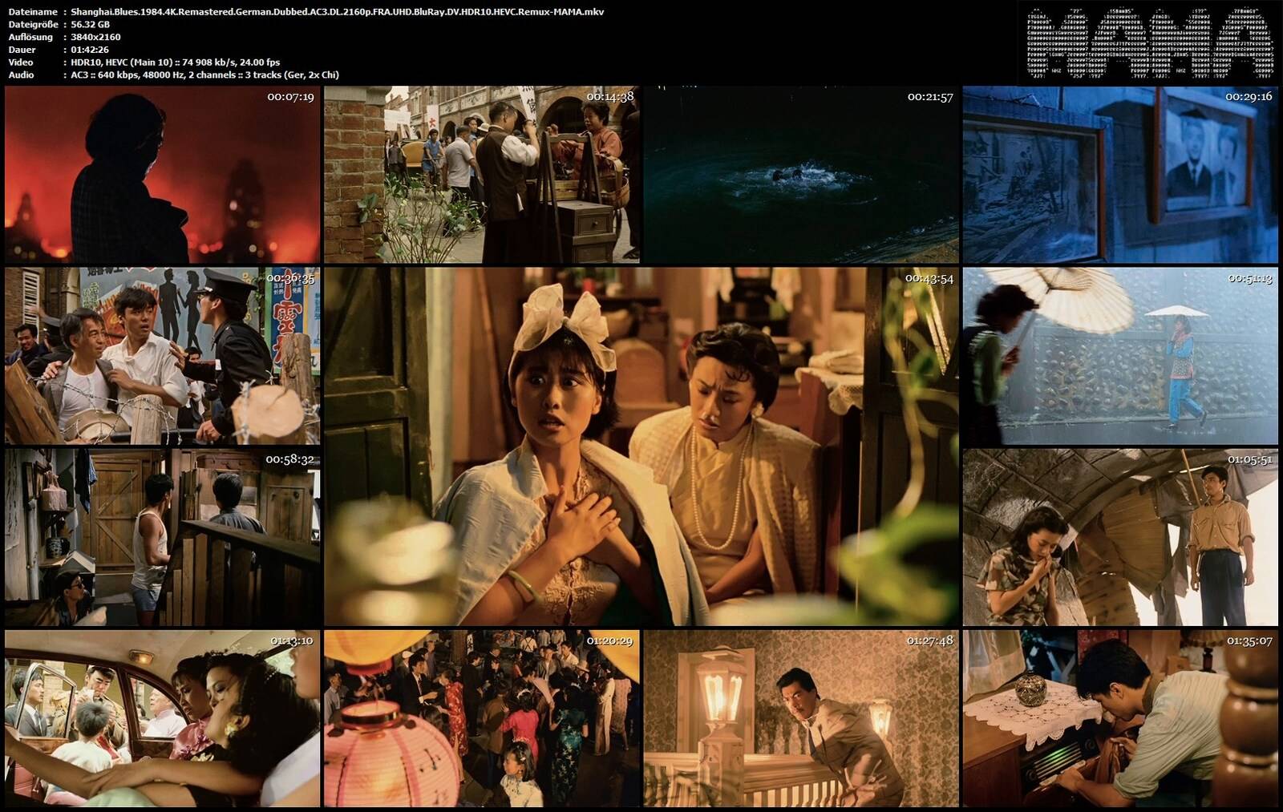Click the Dauer label
Image resolution: width=1283 pixels, height=812 pixels.
coord(22,50)
